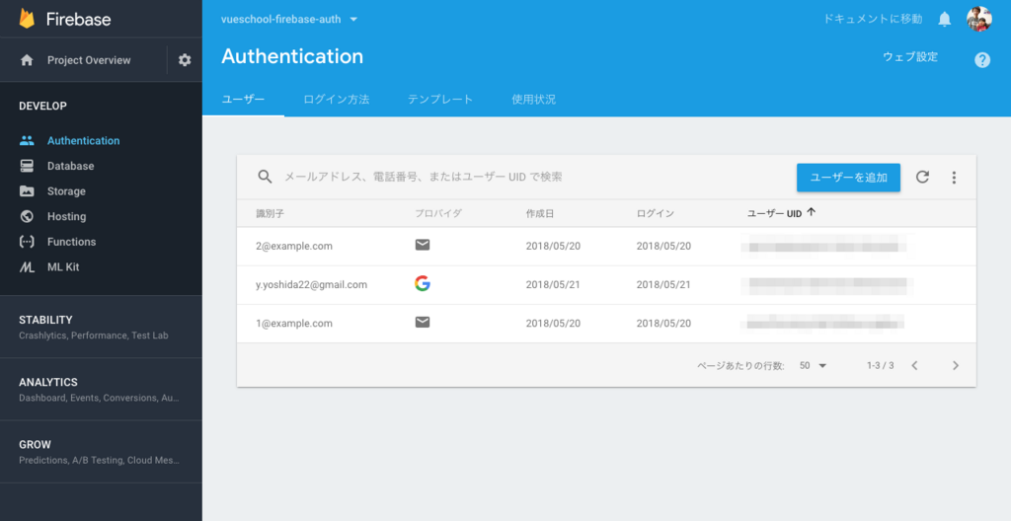Screen dimensions: 1011x521
Task: Switch to the ユーザー tab
Action: (x=243, y=100)
